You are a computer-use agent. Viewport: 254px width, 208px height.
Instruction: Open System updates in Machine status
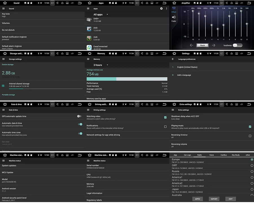[x=42, y=166]
